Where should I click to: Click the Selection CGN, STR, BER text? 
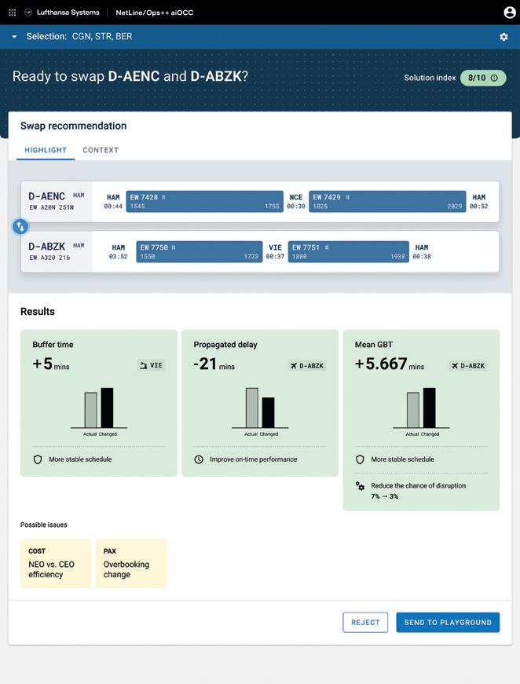tap(79, 37)
